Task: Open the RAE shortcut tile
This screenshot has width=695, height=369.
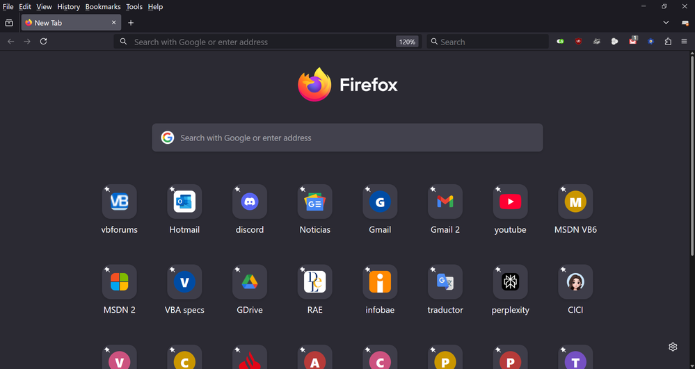Action: (x=314, y=281)
